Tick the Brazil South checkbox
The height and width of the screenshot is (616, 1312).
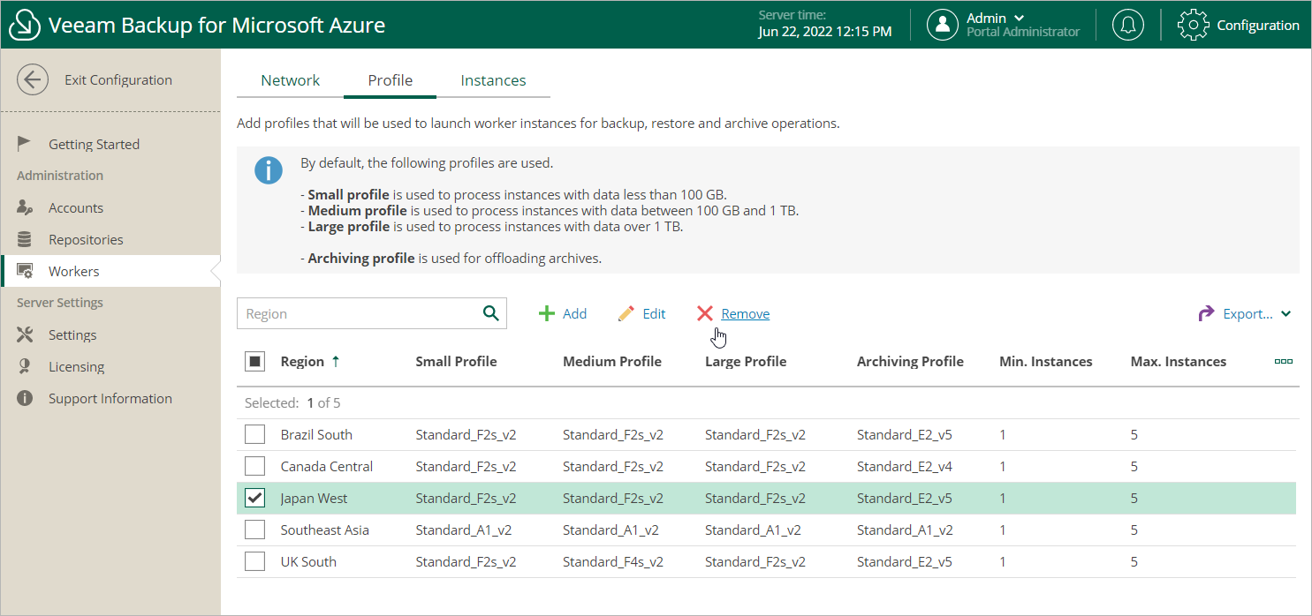[x=254, y=434]
